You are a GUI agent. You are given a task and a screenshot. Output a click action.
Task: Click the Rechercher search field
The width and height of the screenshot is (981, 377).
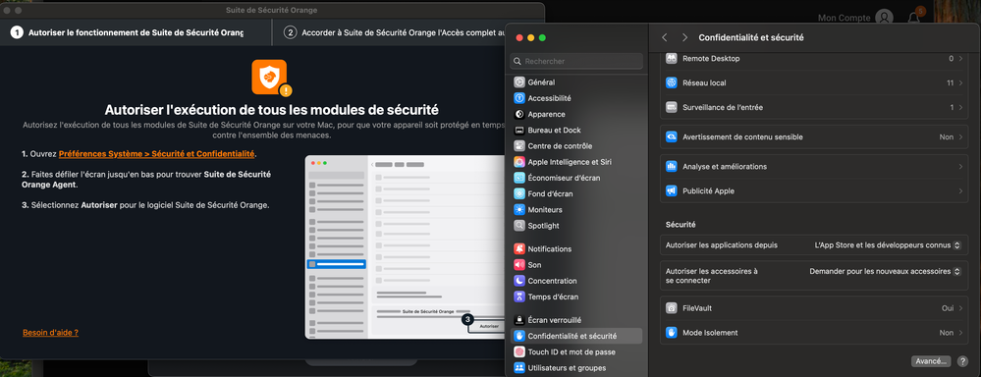576,61
